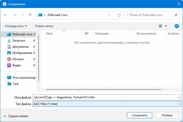Screen dimensions: 183x122
Task: Click pin icon next to Видео
Action: [x=34, y=65]
